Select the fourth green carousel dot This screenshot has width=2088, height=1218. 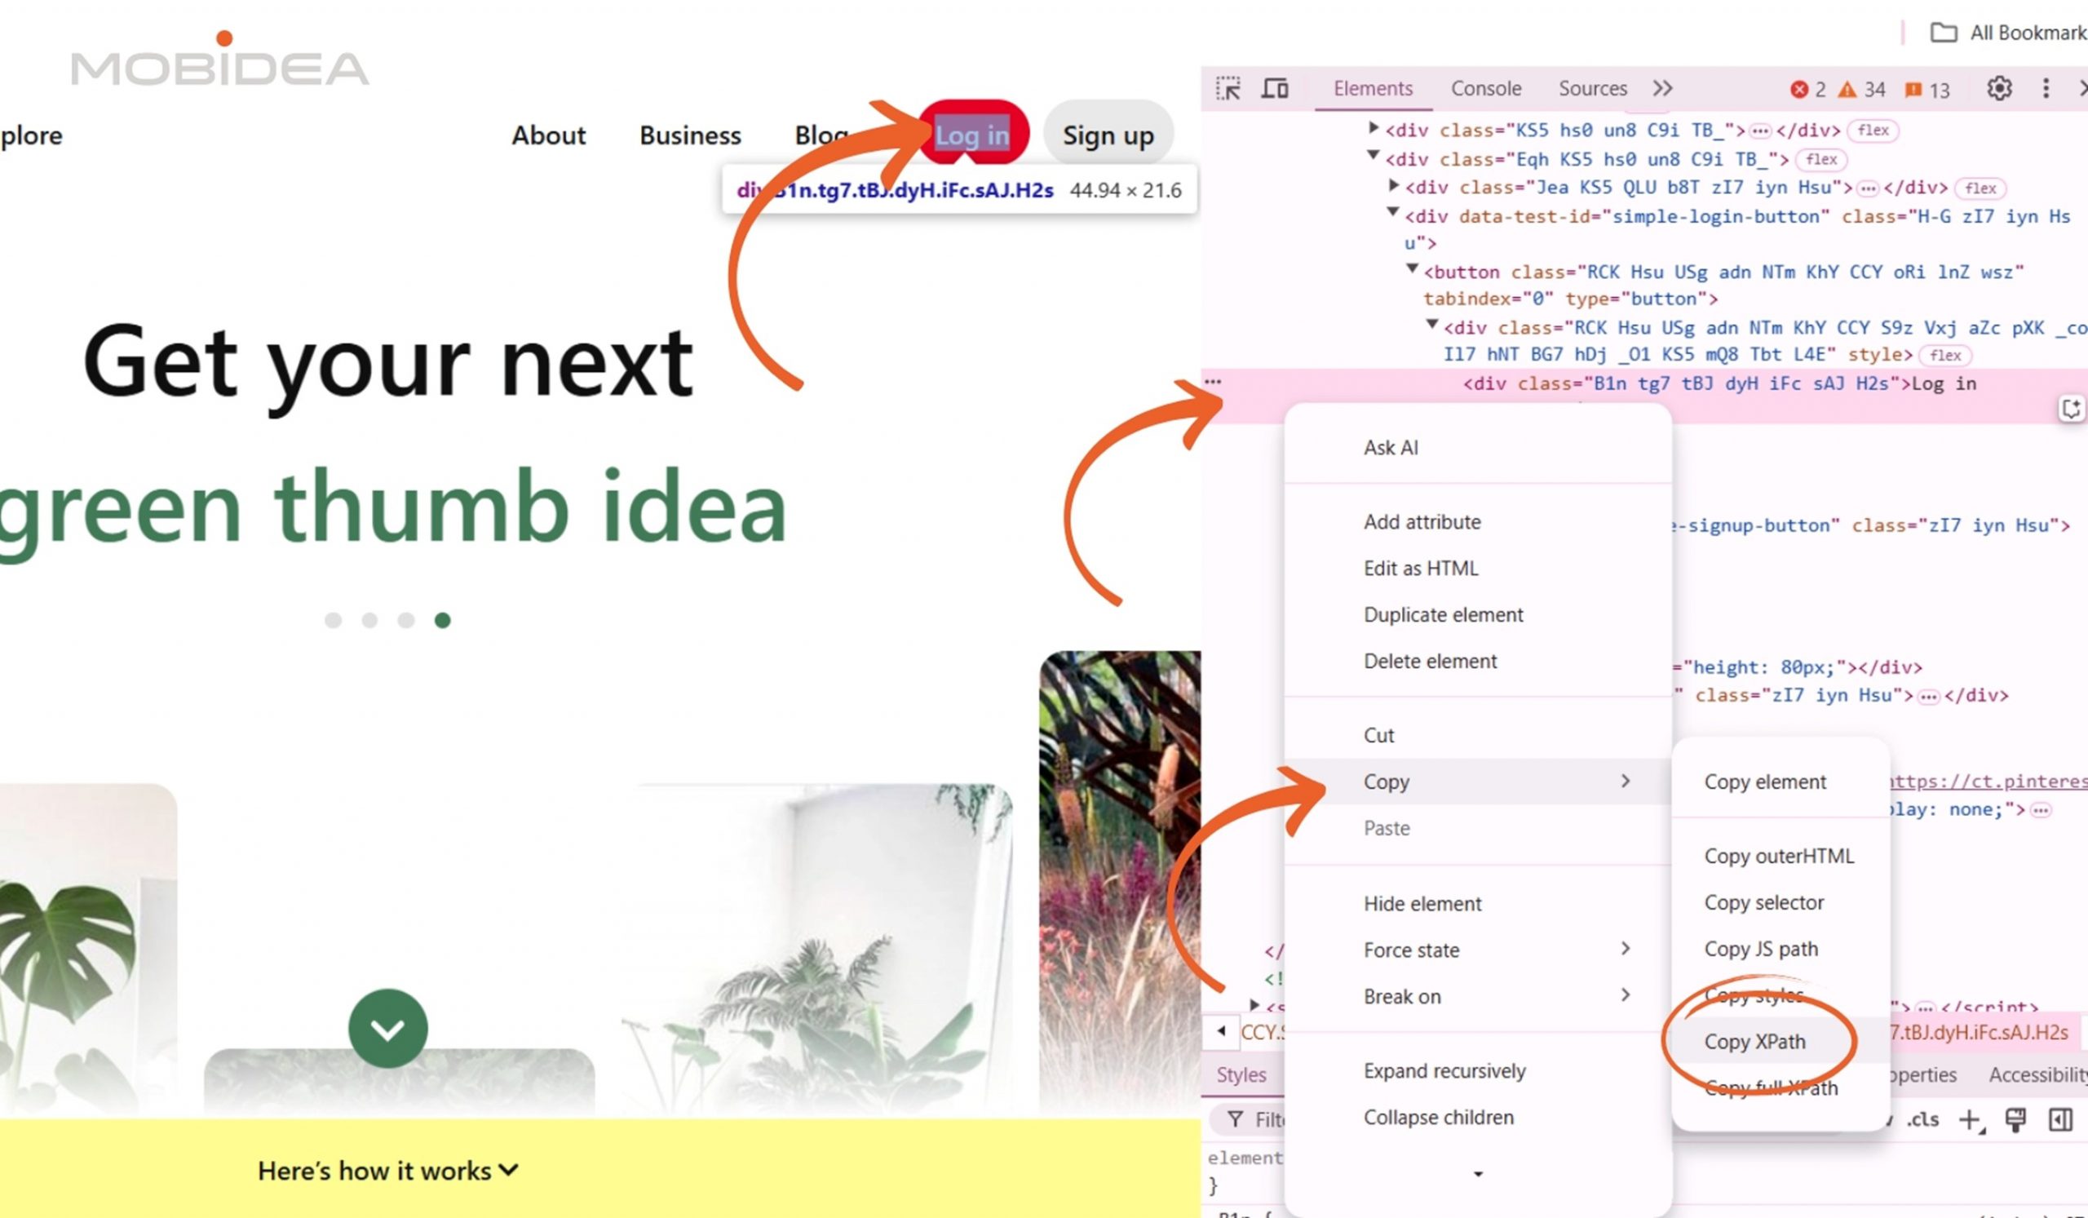(442, 620)
